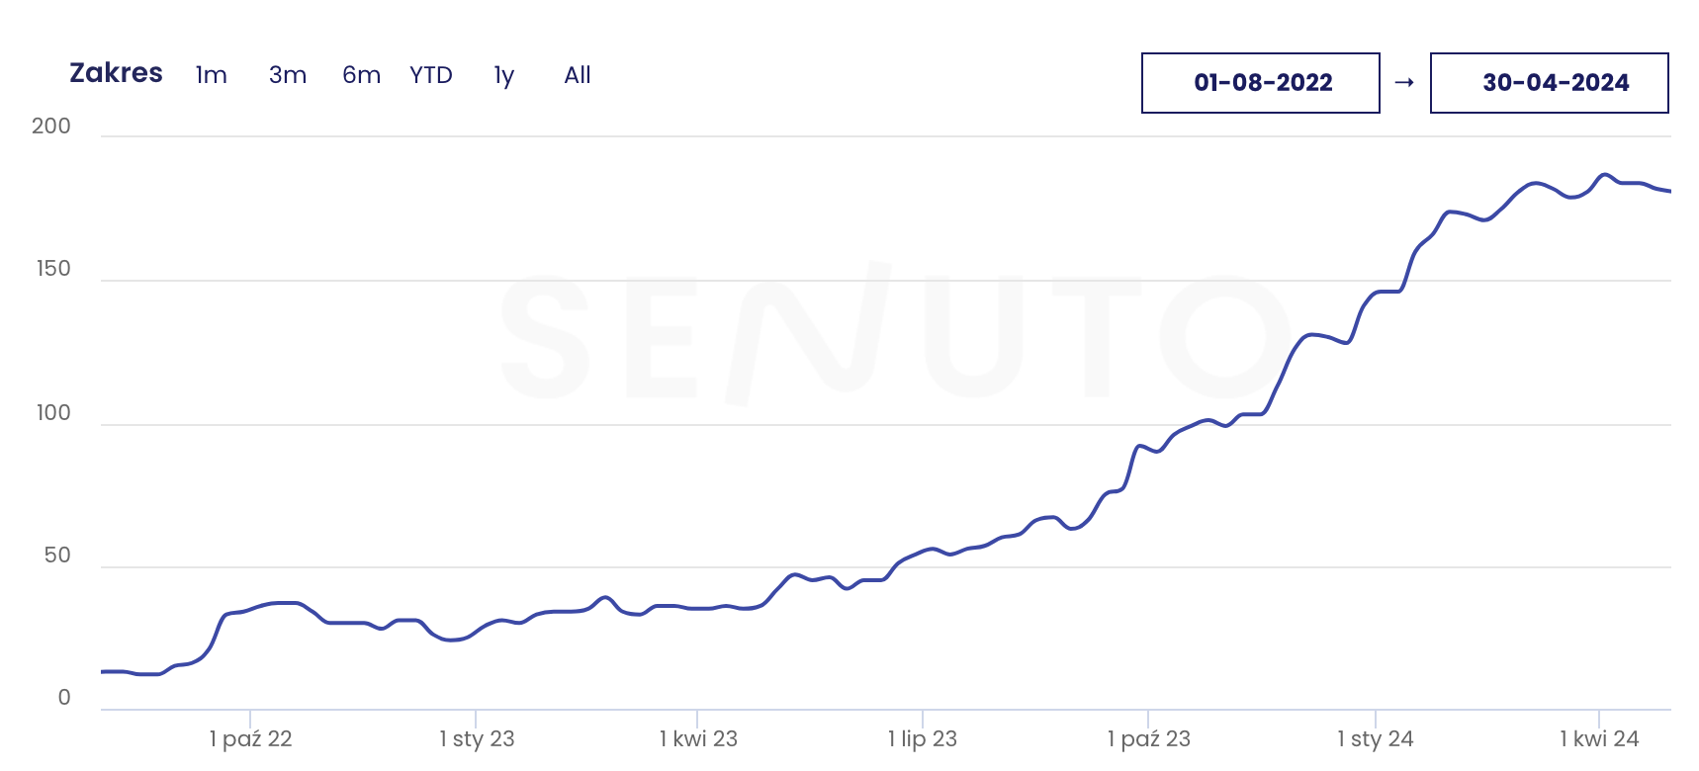The width and height of the screenshot is (1699, 771).
Task: Click the Zakres label
Action: click(x=116, y=73)
